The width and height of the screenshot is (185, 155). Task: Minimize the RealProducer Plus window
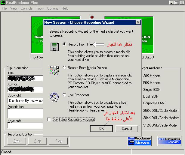171,3
